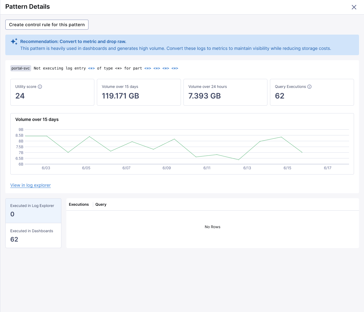The image size is (364, 312).
Task: Click the 'Volume over 15 days' chart title
Action: point(37,119)
